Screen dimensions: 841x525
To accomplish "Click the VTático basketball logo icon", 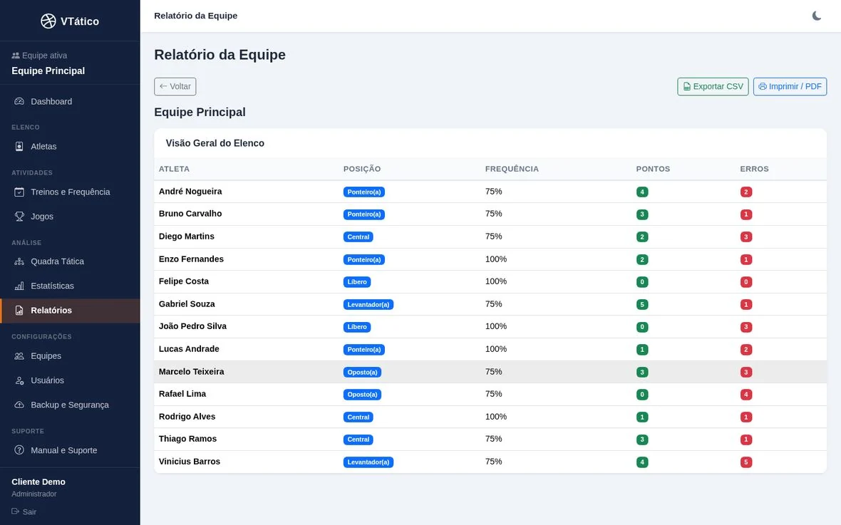I will (x=48, y=21).
